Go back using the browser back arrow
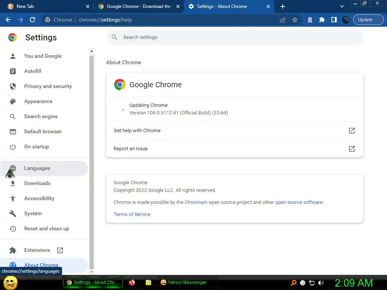The image size is (387, 290). click(8, 20)
